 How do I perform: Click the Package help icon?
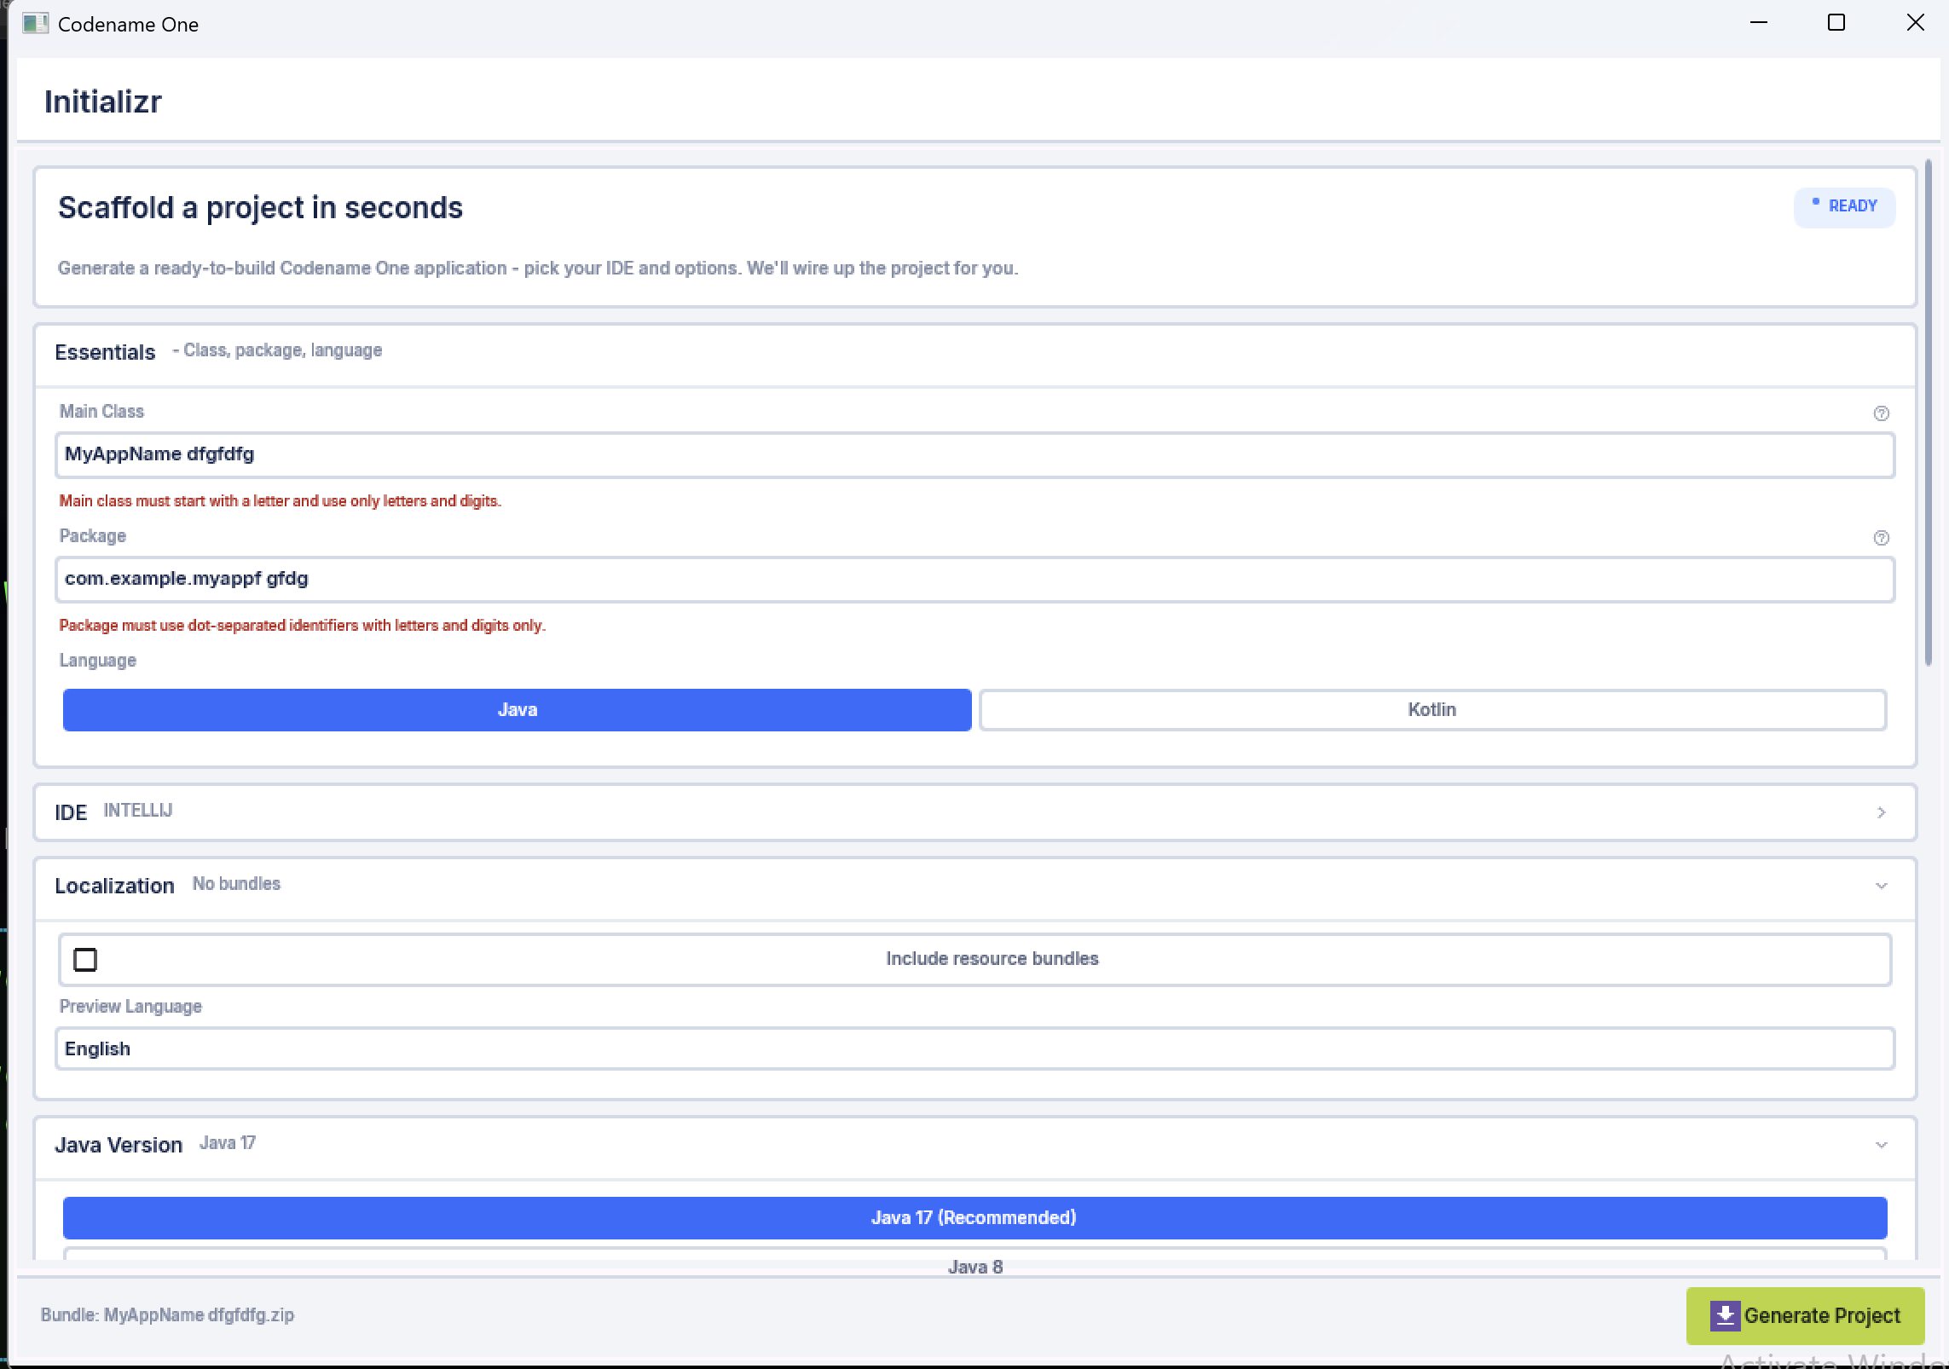(x=1881, y=538)
